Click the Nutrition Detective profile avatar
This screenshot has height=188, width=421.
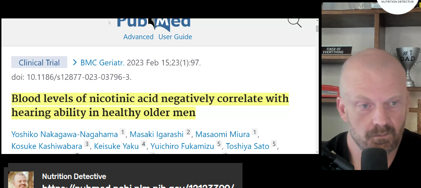tap(21, 179)
